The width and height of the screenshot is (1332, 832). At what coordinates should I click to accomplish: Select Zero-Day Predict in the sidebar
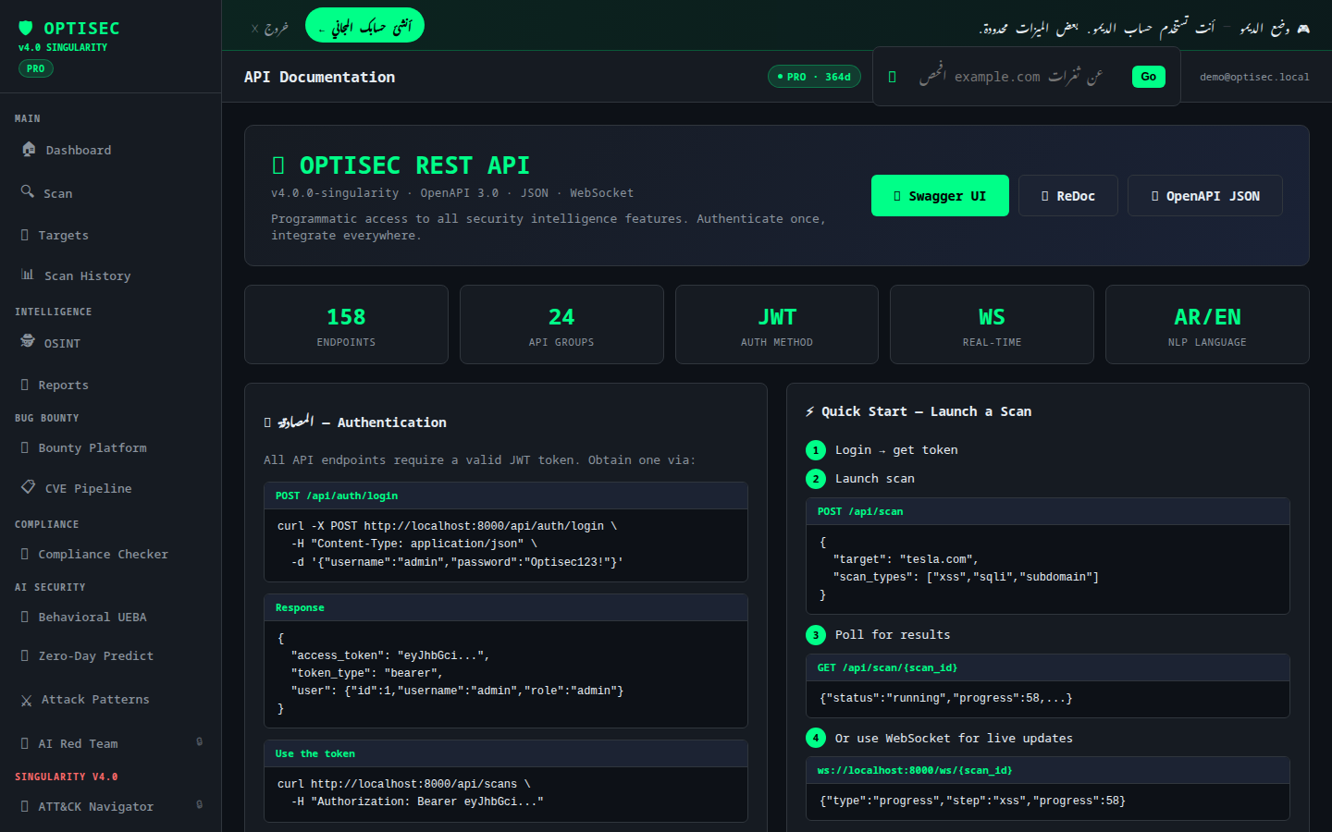click(x=111, y=656)
